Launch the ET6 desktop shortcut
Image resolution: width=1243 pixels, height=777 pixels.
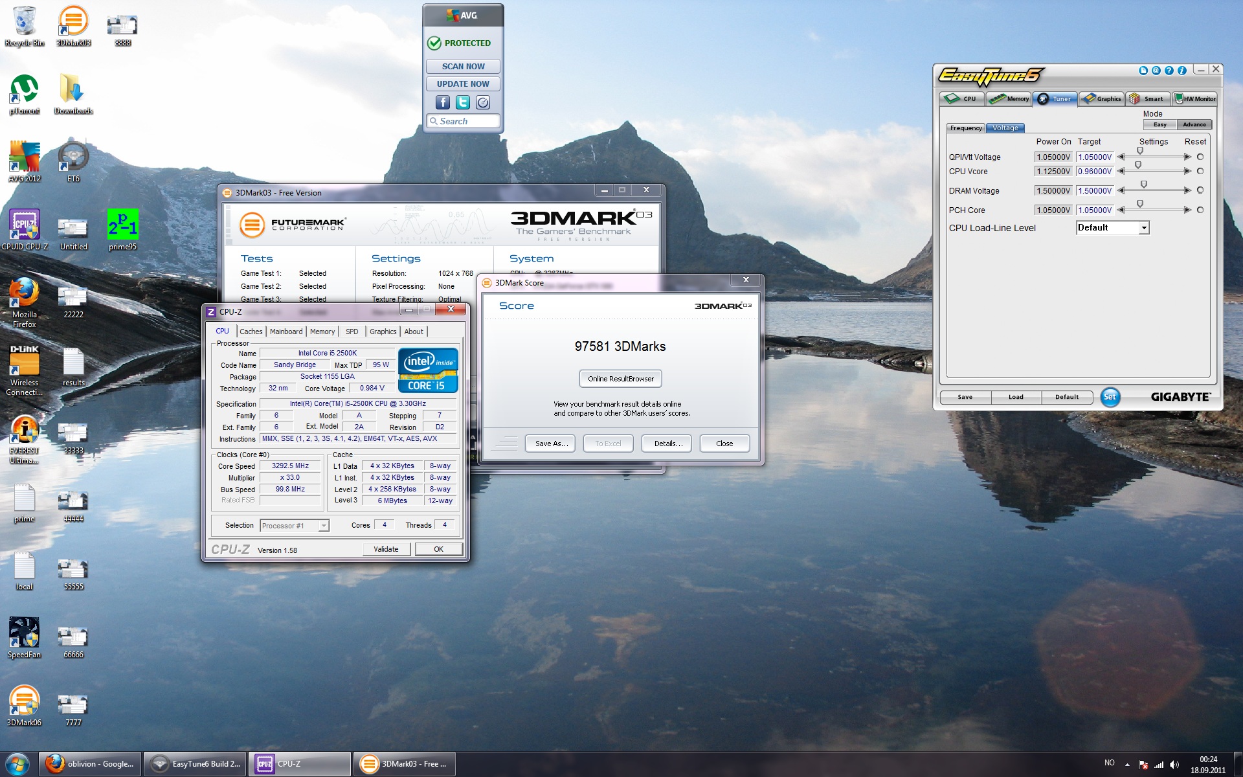click(x=73, y=162)
